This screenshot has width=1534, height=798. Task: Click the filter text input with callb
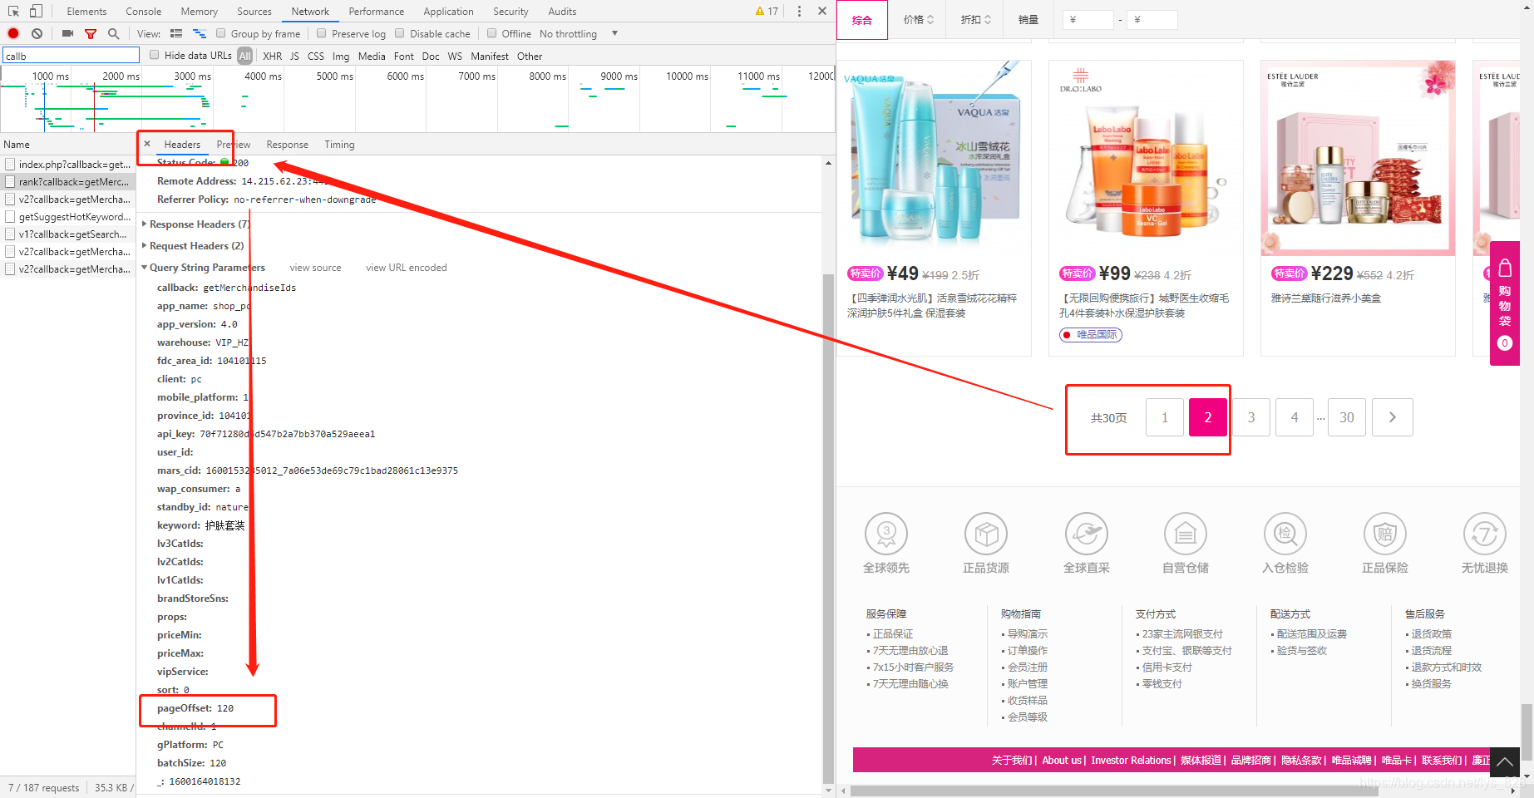tap(71, 56)
